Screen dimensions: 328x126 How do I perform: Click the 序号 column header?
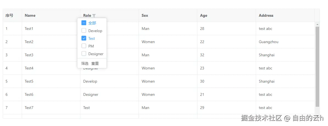tap(9, 16)
